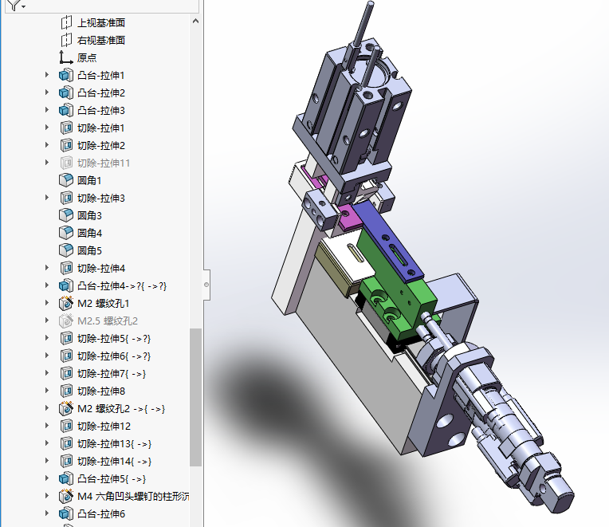The width and height of the screenshot is (609, 527).
Task: Open the feature tree filter funnel
Action: (x=14, y=5)
